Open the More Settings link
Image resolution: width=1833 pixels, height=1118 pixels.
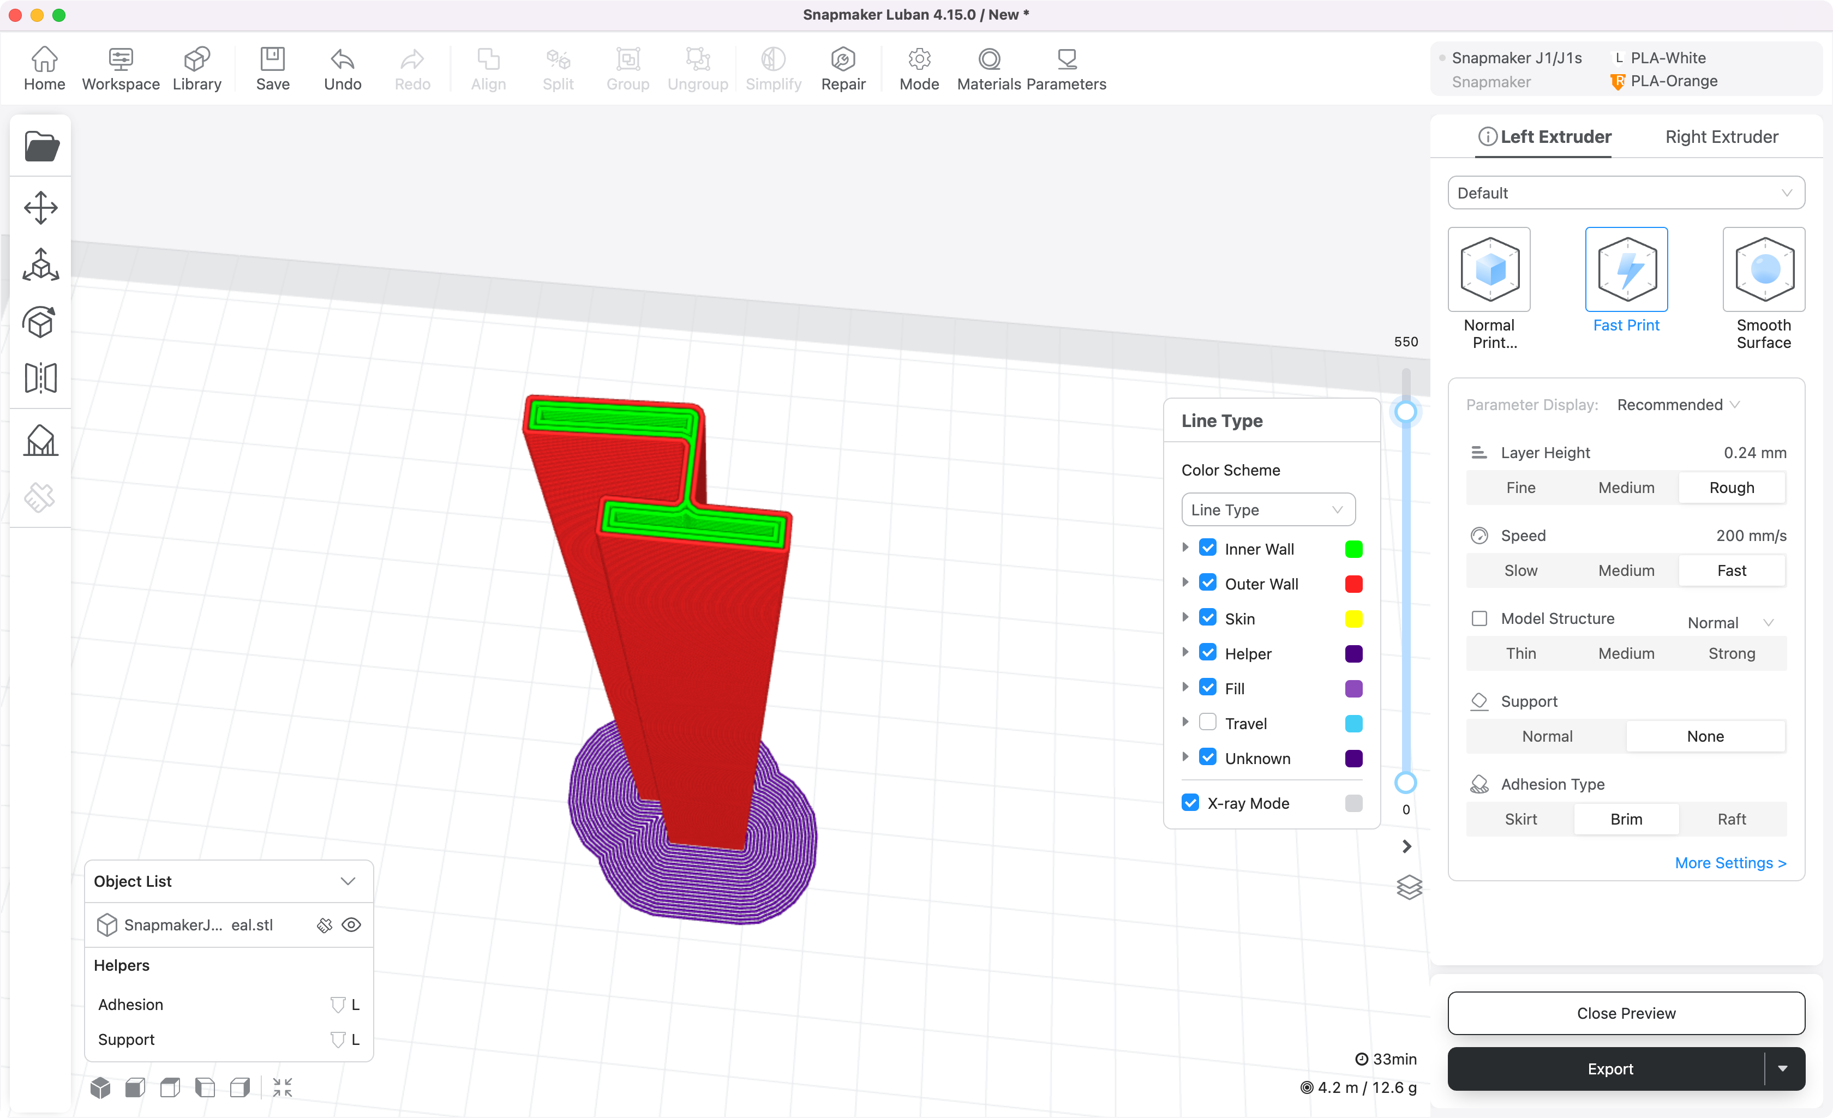pos(1730,863)
